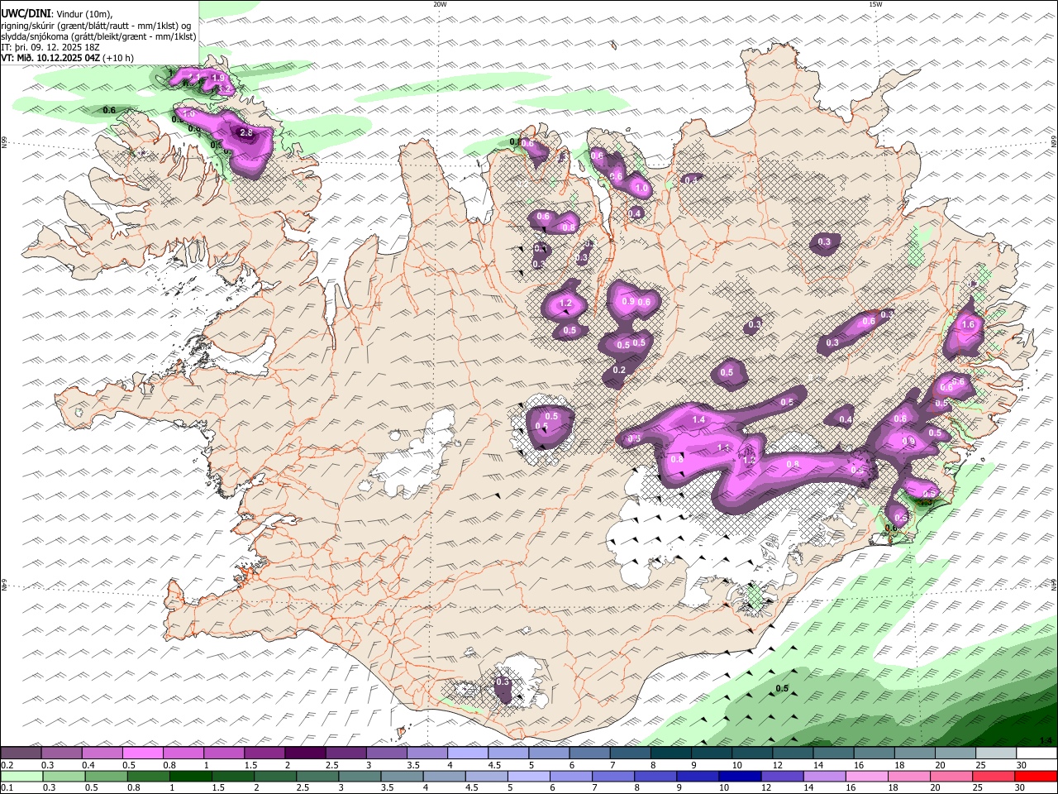Click the 'VT: Mið. 10.12.2025 04Z' valid time
The image size is (1058, 794).
click(51, 58)
